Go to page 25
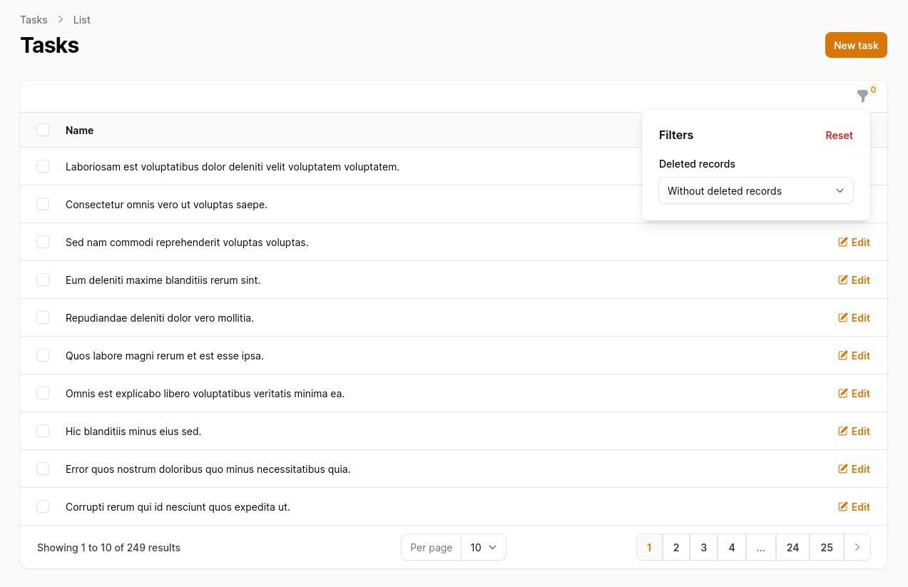Viewport: 908px width, 587px height. tap(827, 548)
